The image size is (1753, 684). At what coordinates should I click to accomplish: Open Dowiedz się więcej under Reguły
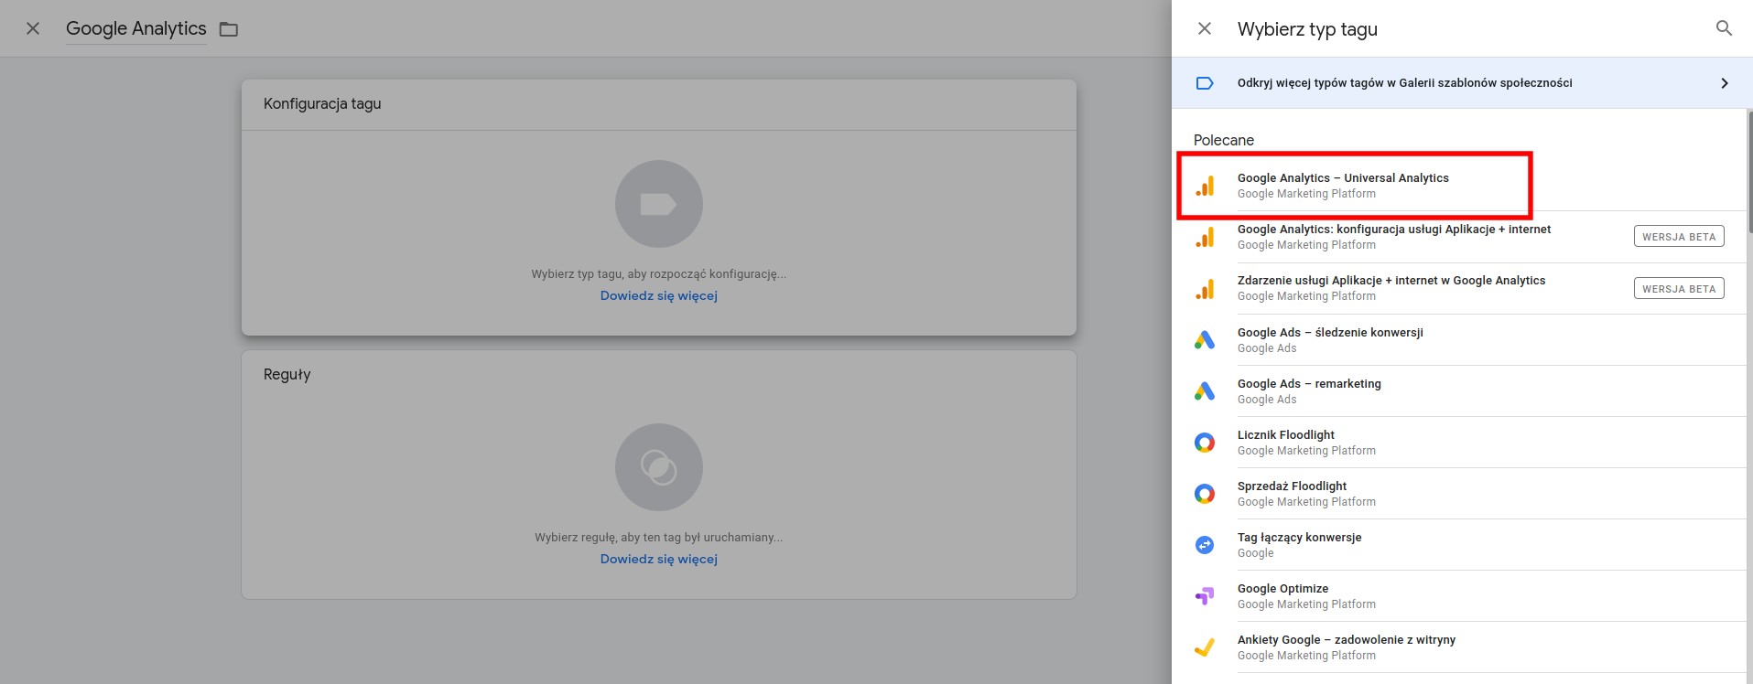[659, 559]
